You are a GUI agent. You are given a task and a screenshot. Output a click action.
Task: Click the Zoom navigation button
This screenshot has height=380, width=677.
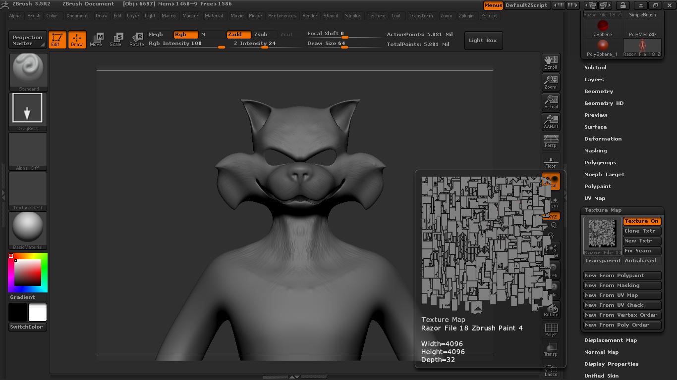pyautogui.click(x=551, y=82)
